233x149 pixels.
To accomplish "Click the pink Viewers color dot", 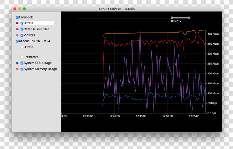I will coord(17,35).
